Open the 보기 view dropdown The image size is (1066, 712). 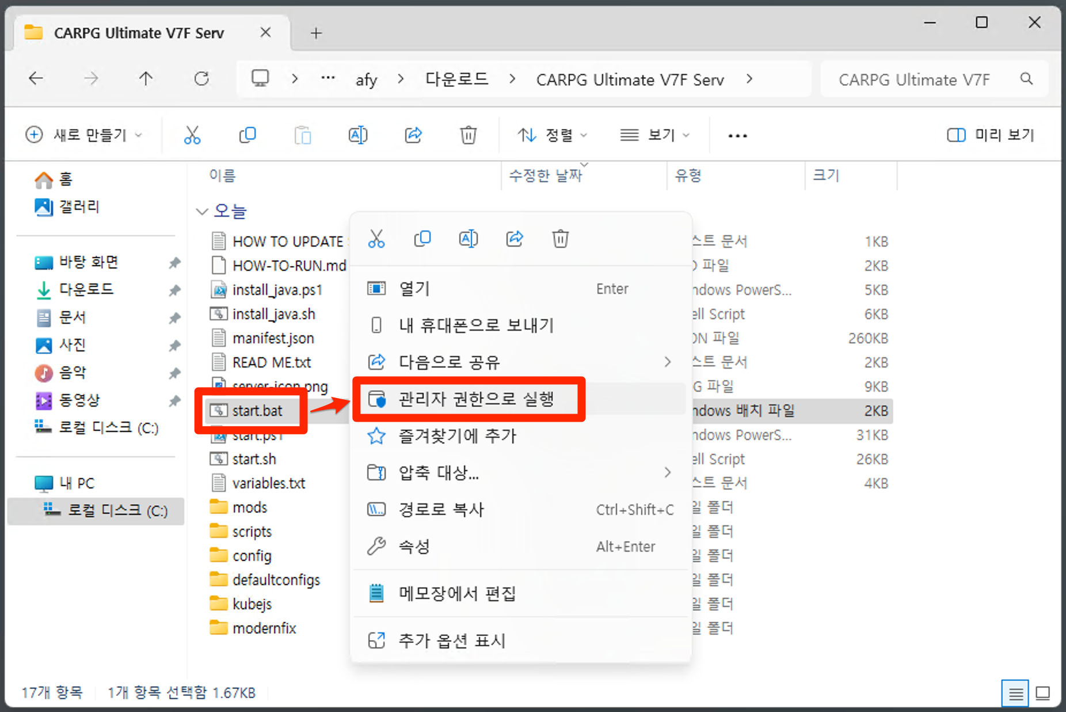655,135
